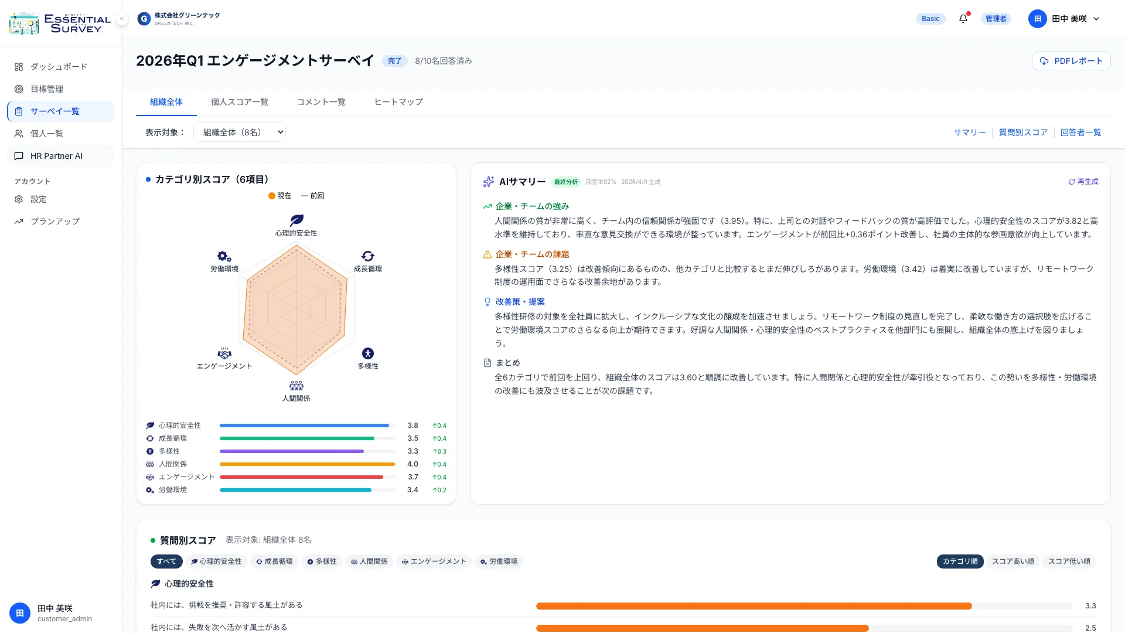Click the 完了 status badge
This screenshot has height=633, width=1125.
(x=395, y=61)
